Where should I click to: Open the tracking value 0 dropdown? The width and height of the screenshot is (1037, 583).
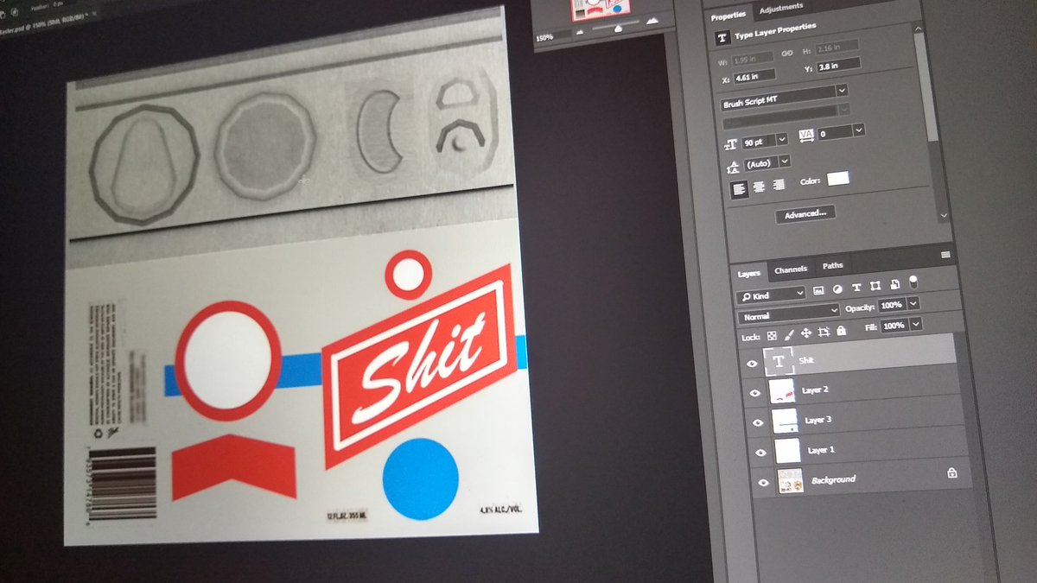(x=859, y=130)
